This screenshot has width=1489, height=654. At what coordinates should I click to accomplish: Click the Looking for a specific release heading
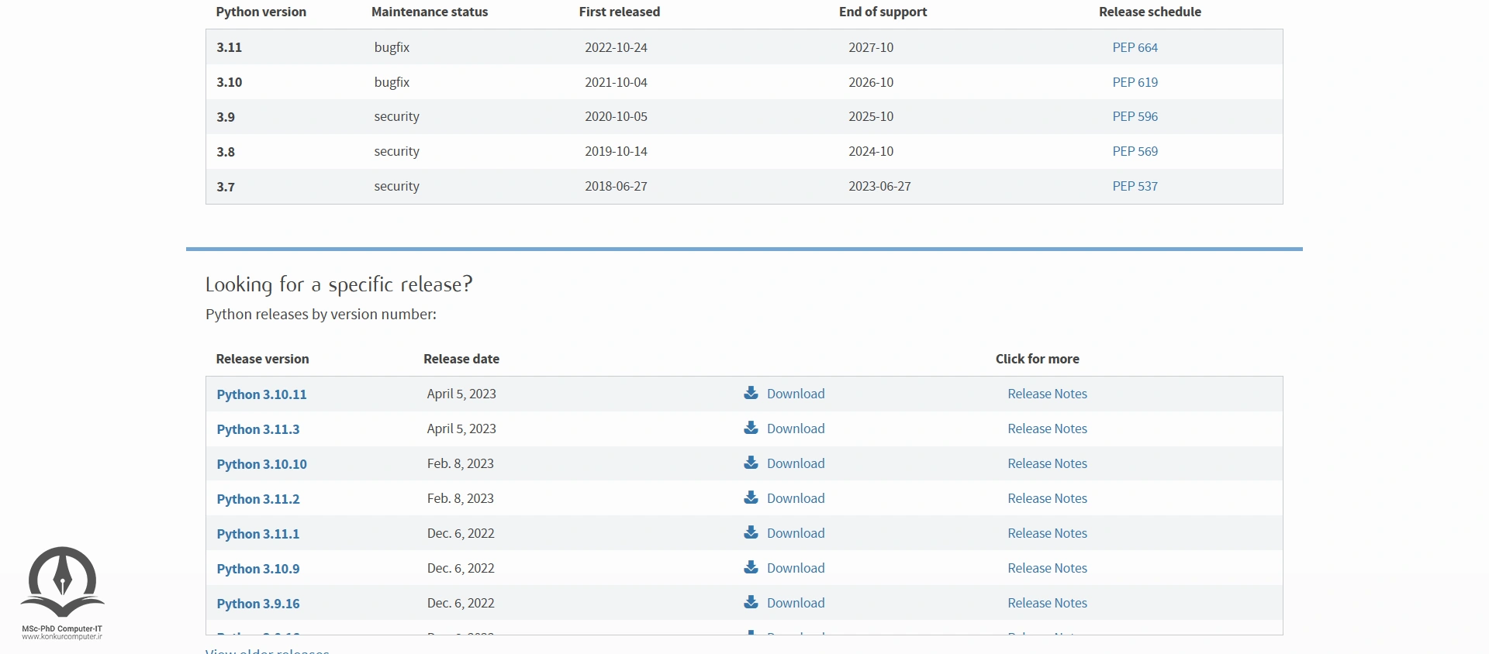339,284
